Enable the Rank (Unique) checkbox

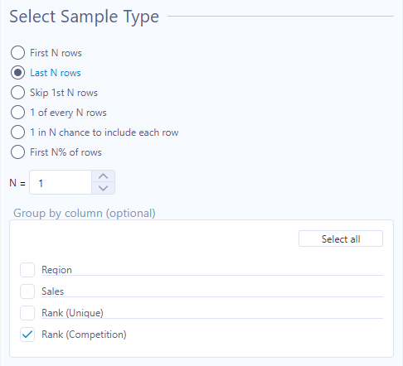point(27,313)
